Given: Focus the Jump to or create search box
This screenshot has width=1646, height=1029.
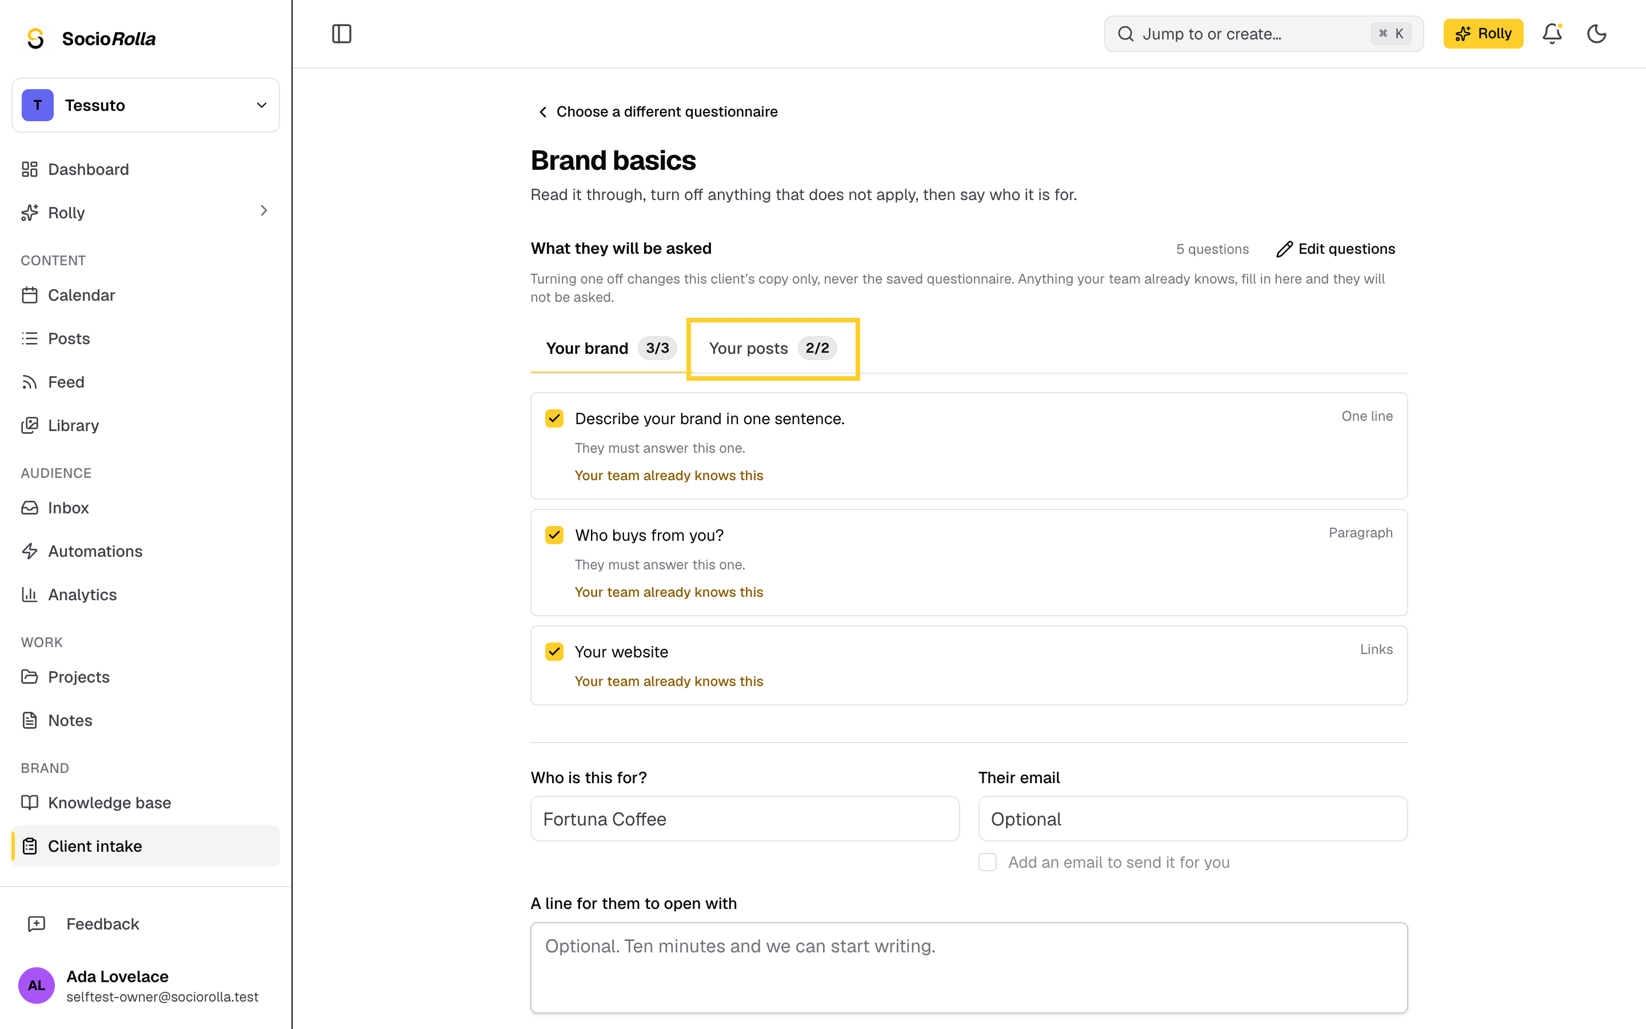Looking at the screenshot, I should pyautogui.click(x=1263, y=34).
